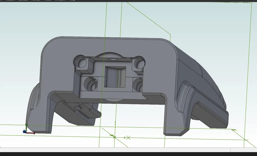Screen dimensions: 257x156
Task: Click the X point marker below the model
Action: click(128, 138)
